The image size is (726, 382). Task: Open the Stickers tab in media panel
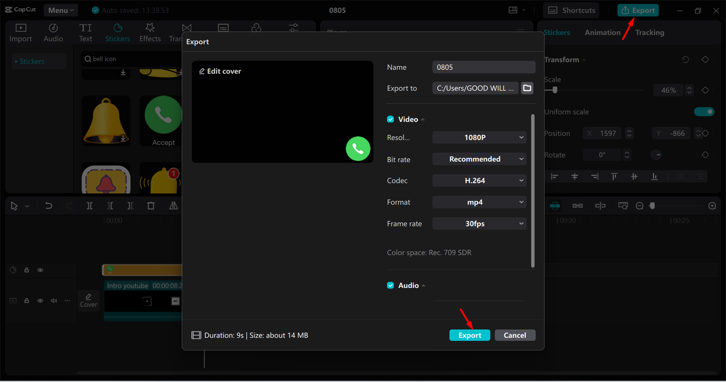coord(117,33)
